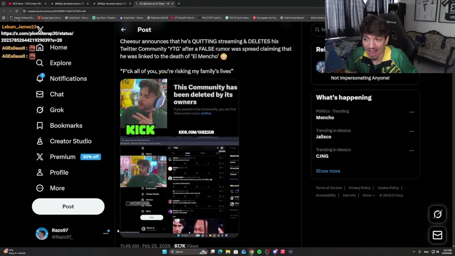Open File Explorer from taskbar
This screenshot has height=256, width=455.
click(x=228, y=252)
